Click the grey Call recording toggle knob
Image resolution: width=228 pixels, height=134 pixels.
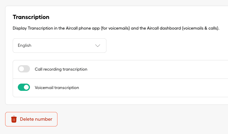tap(21, 69)
